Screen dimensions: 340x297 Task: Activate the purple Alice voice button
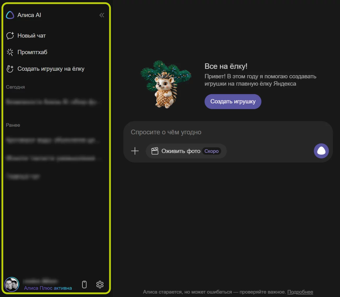point(321,151)
